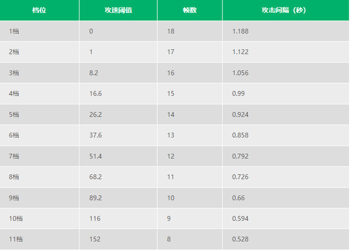The height and width of the screenshot is (251, 350).
Task: Click the 5档 cell
Action: (14, 115)
